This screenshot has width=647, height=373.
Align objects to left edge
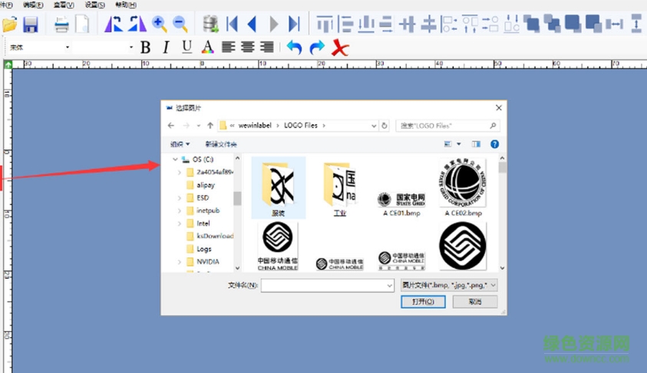coord(345,24)
